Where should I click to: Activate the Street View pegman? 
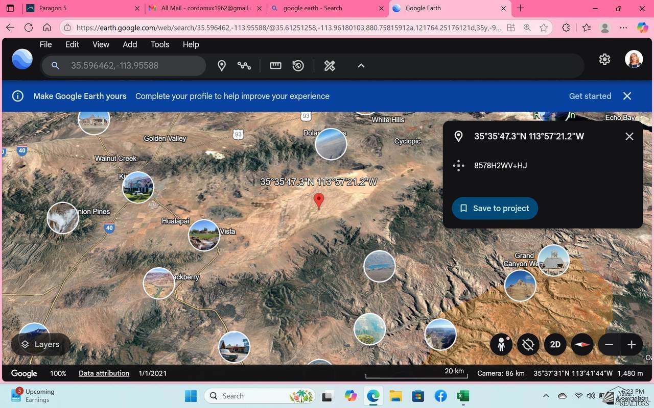click(x=501, y=345)
